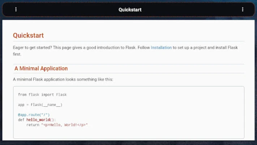Click the return keyword in code
Image resolution: width=257 pixels, height=145 pixels.
(33, 125)
